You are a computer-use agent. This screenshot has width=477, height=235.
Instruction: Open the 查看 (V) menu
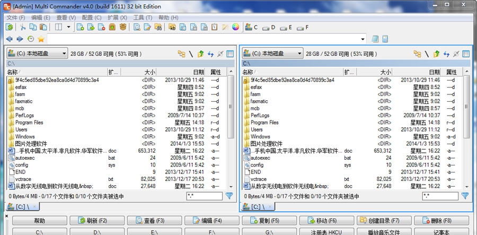pyautogui.click(x=66, y=18)
